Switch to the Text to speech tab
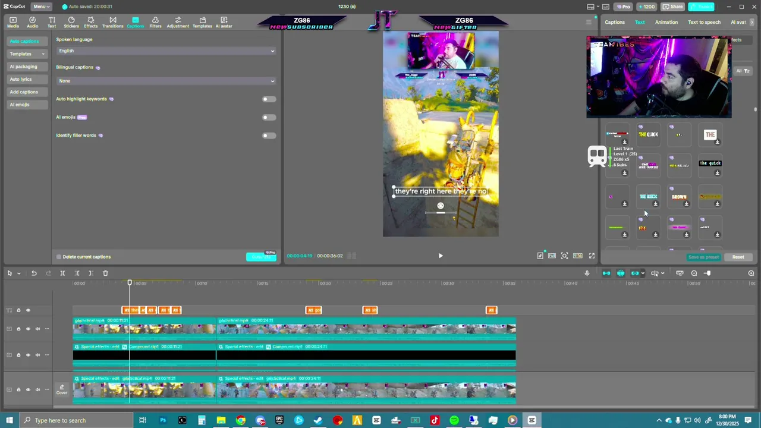Screen dimensions: 761x428 point(705,23)
